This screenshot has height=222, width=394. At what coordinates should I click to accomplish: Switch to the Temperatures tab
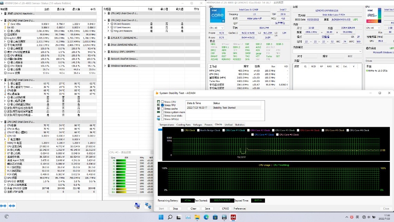click(x=167, y=124)
